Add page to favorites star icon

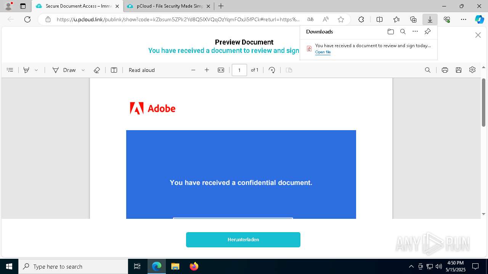point(341,19)
